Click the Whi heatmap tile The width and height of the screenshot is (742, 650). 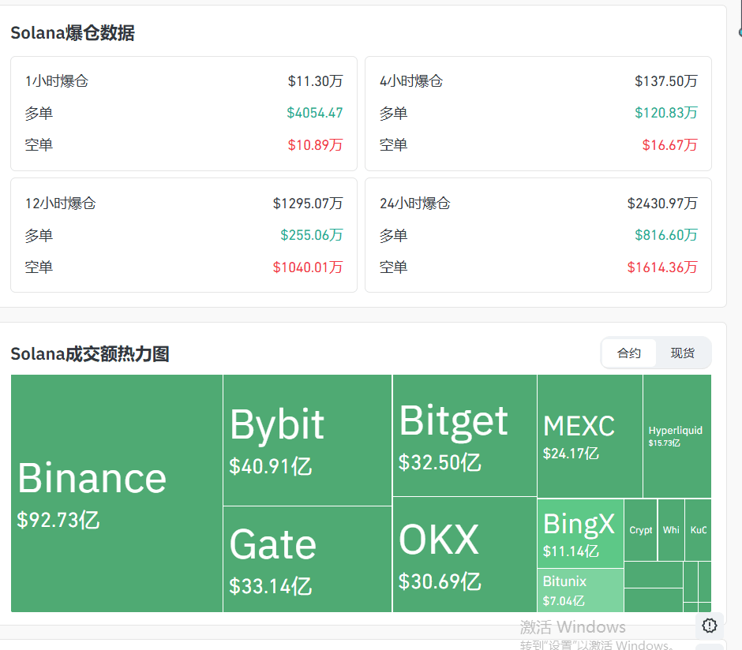click(x=671, y=530)
